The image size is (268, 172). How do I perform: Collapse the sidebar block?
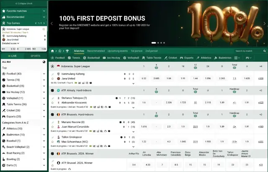tap(24, 3)
